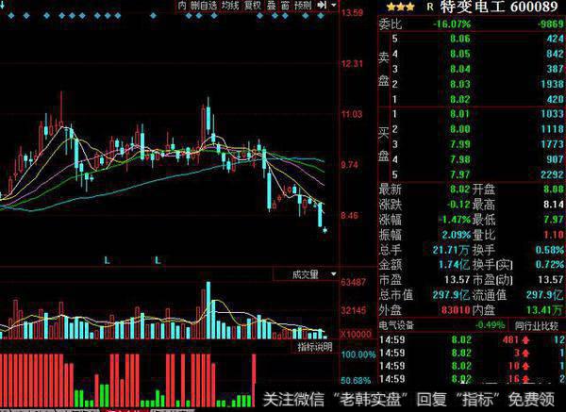The image size is (566, 412).
Task: Click the 内盘 13.41万 value
Action: [544, 310]
